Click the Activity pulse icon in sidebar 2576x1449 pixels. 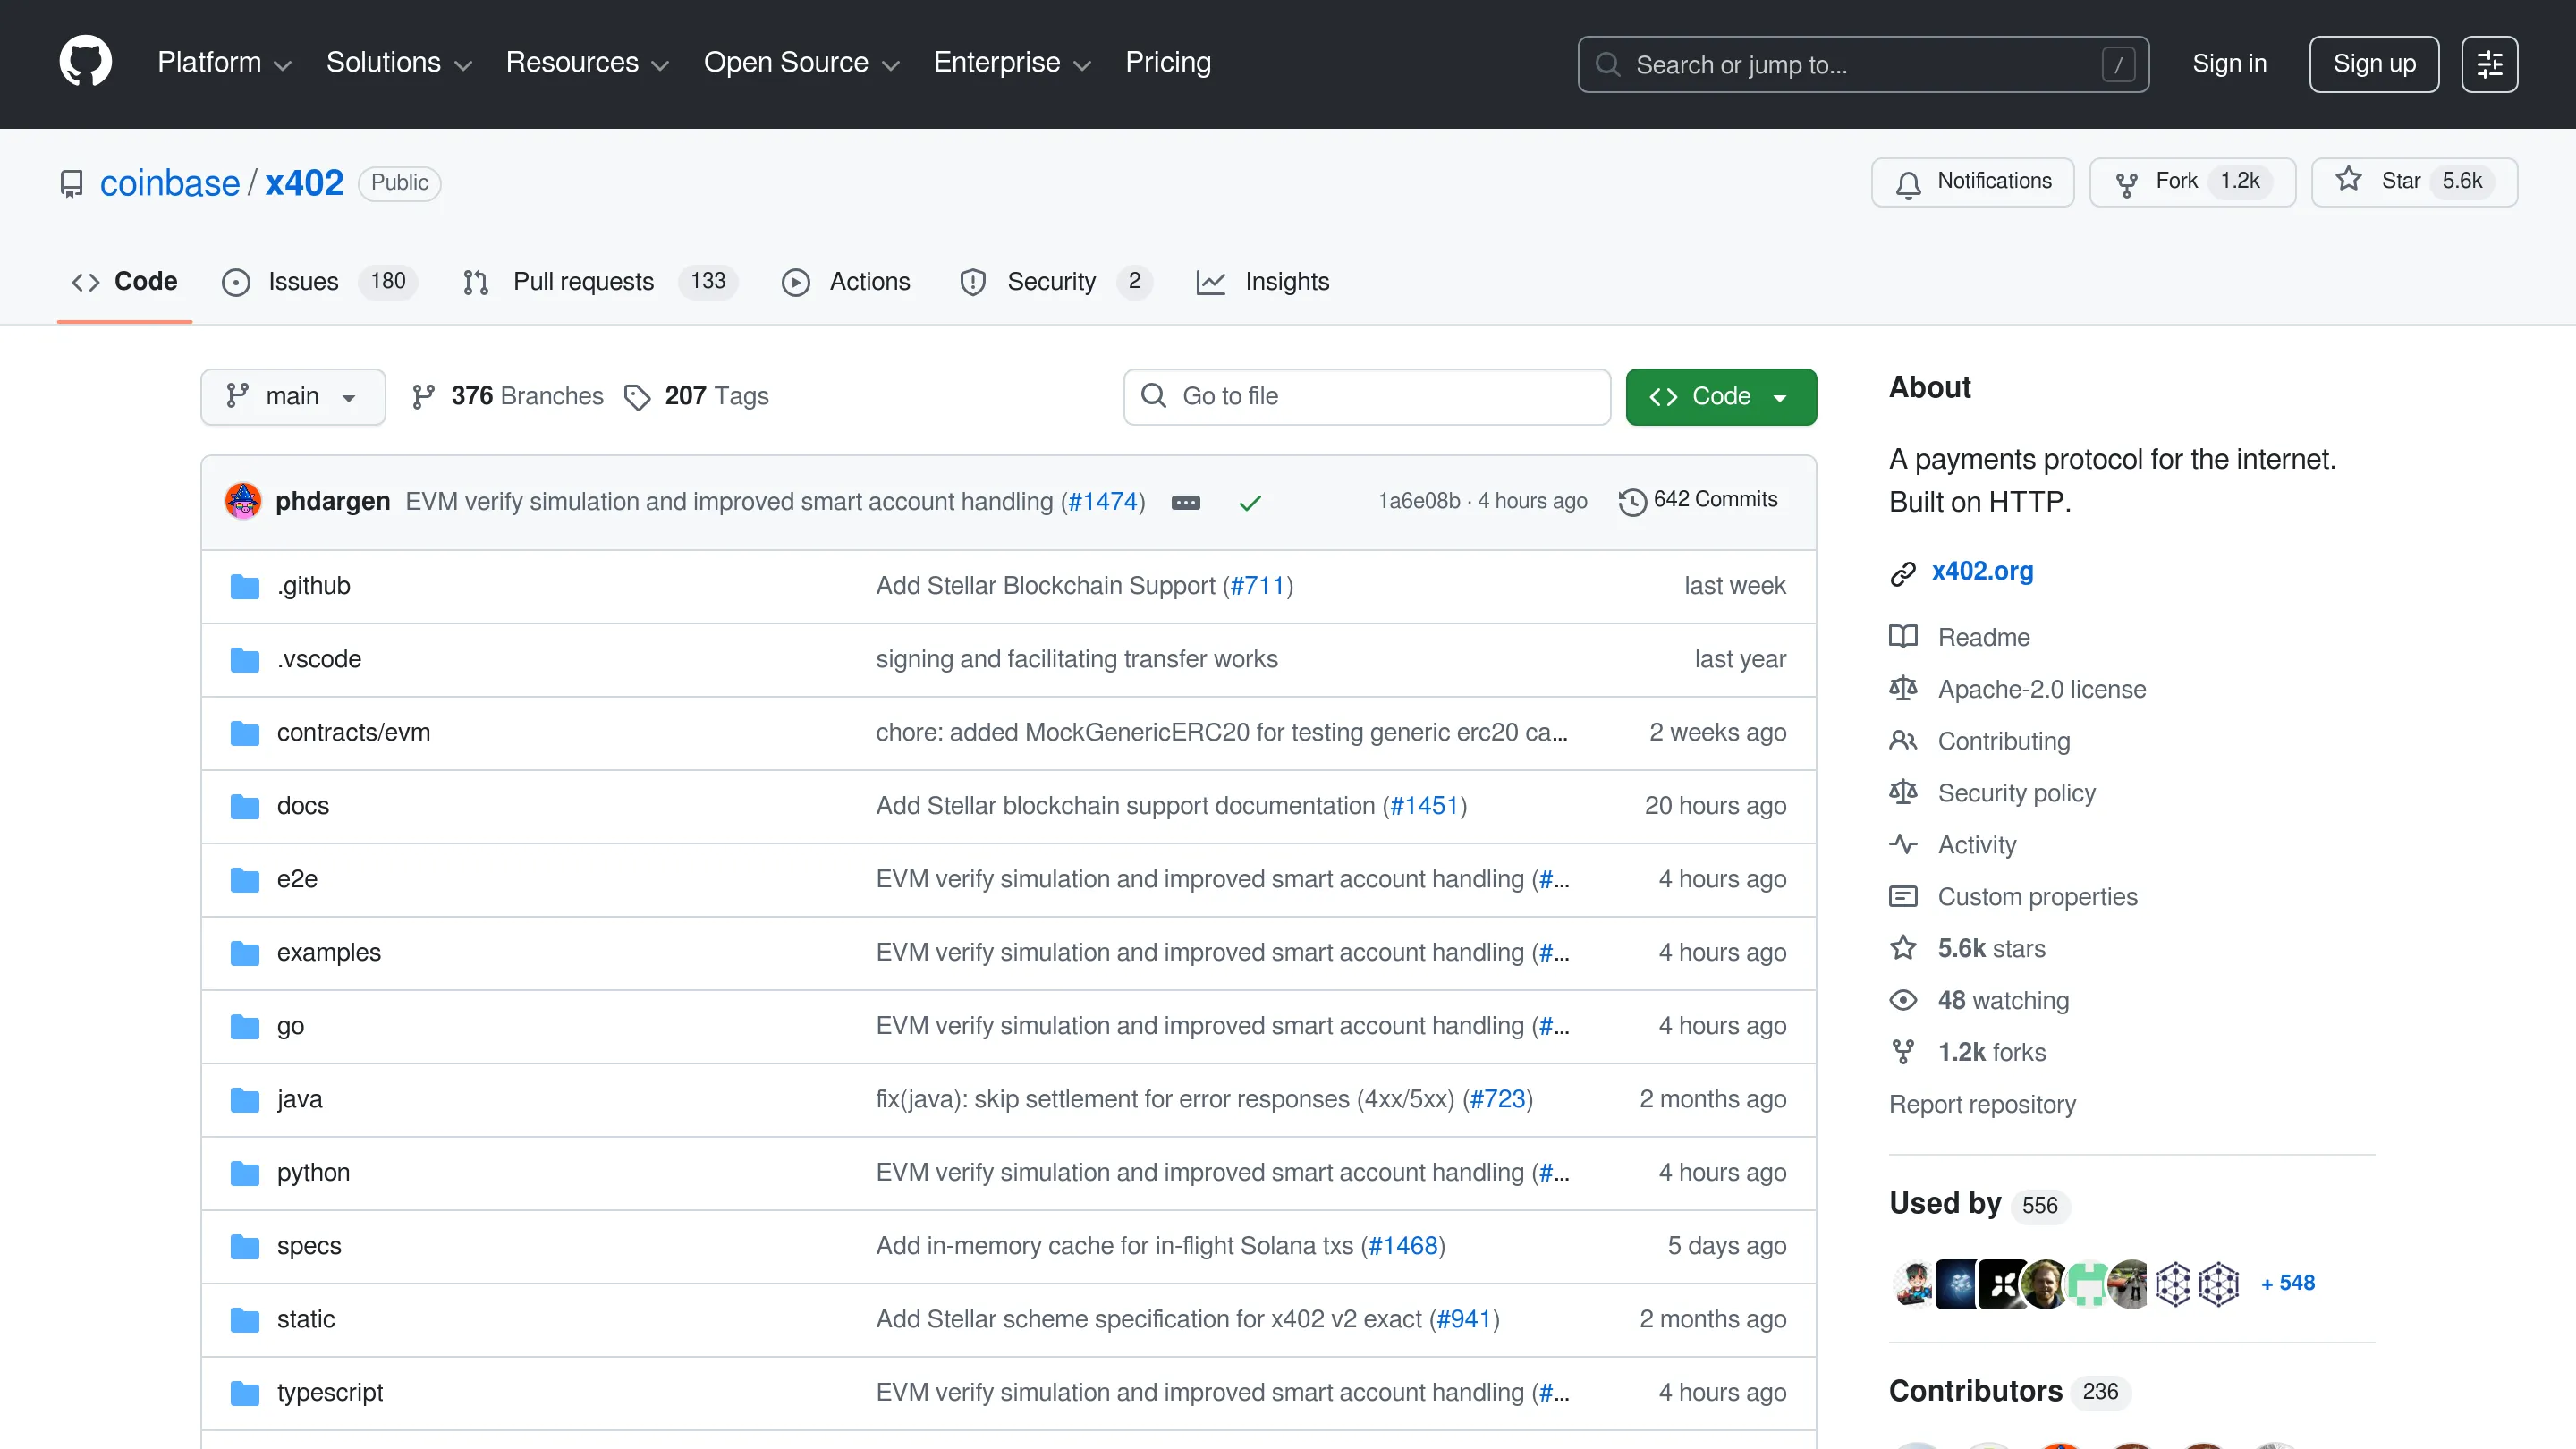[x=1904, y=844]
